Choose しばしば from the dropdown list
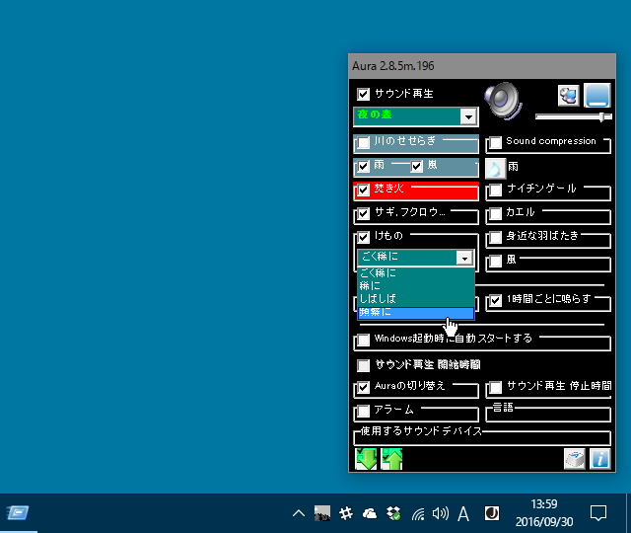 [x=416, y=299]
